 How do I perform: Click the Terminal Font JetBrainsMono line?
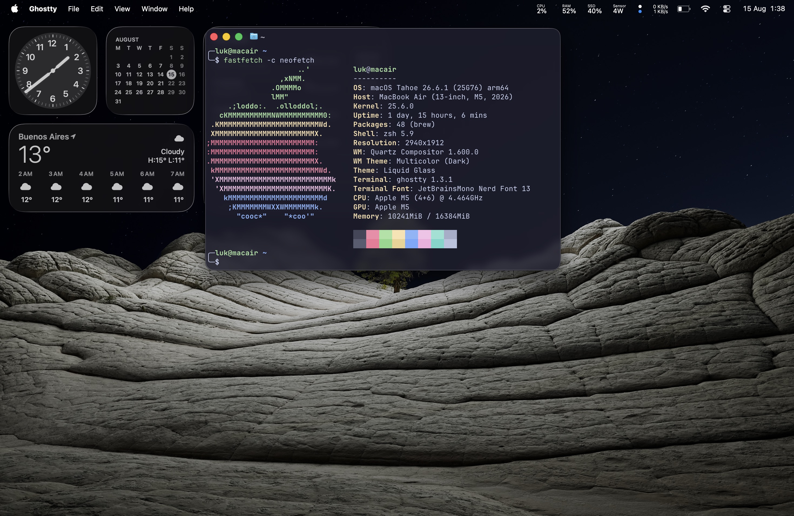442,189
